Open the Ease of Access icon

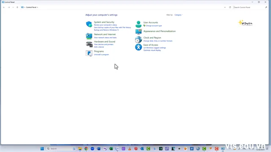point(138,47)
